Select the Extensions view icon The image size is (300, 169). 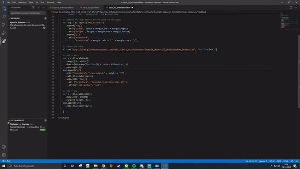4,41
